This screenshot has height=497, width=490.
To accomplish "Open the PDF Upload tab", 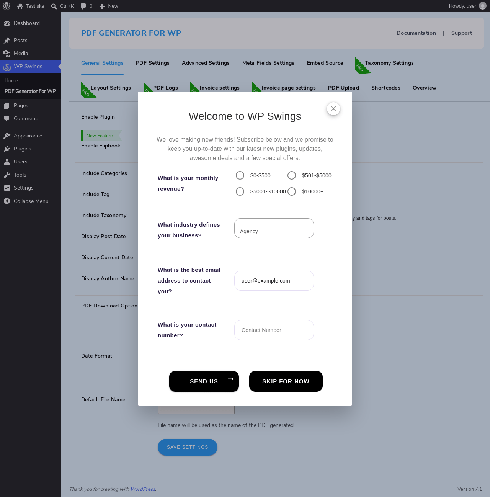I will coord(344,88).
